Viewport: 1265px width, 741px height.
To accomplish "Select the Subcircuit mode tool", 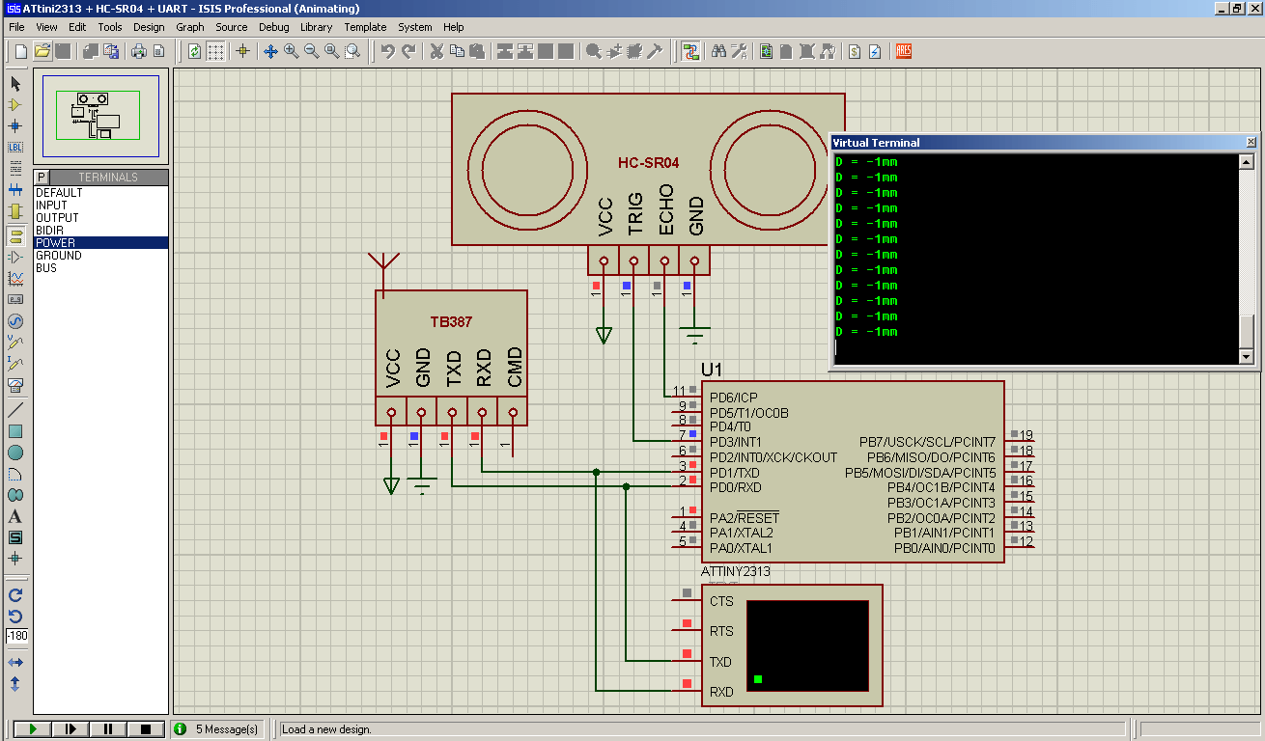I will tap(15, 211).
